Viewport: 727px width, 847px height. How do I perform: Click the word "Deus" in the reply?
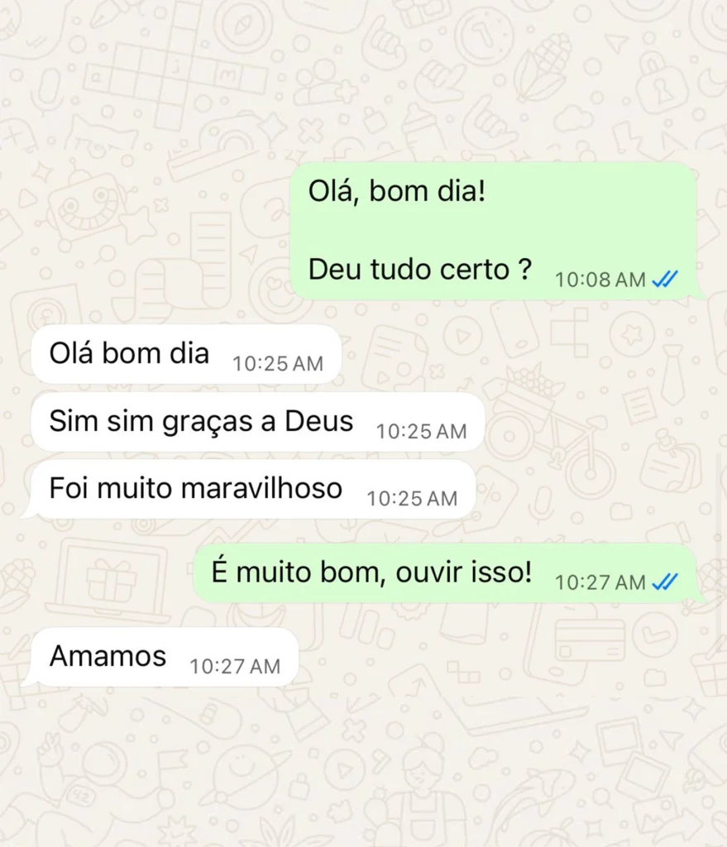[x=318, y=421]
